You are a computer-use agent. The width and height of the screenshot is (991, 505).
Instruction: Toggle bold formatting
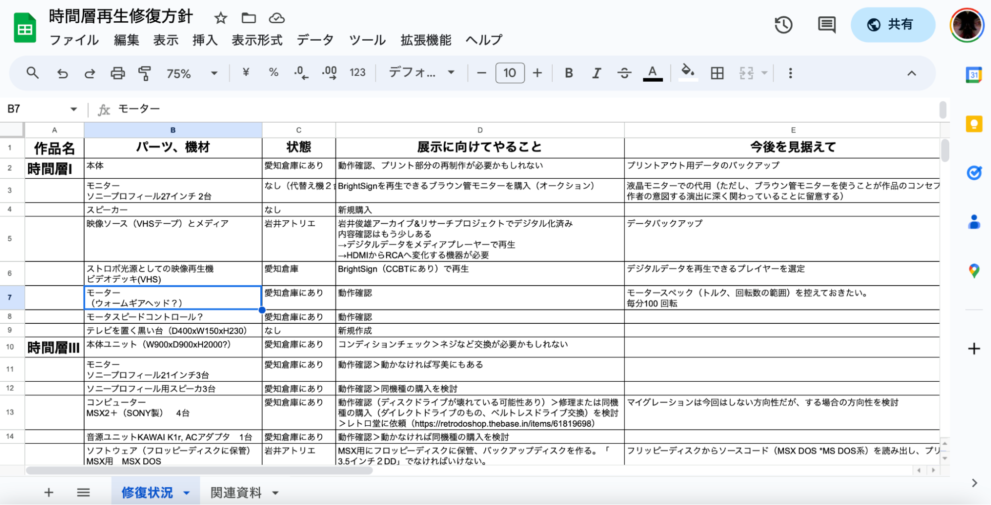568,73
